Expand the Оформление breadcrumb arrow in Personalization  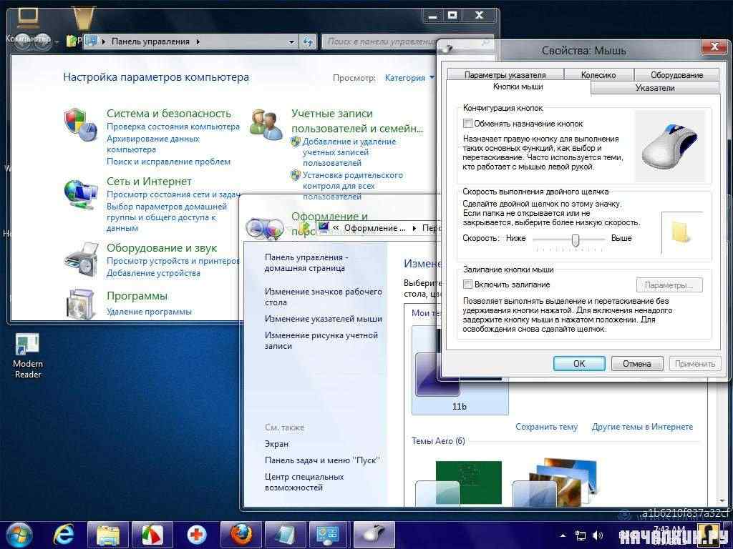414,228
